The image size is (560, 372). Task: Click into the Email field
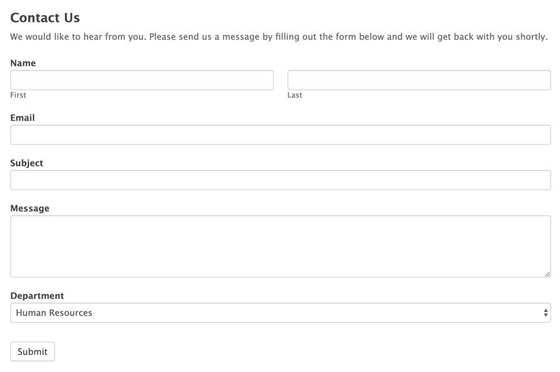pos(280,135)
